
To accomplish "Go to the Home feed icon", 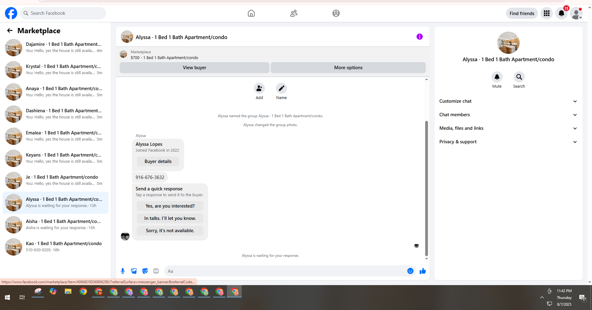I will (251, 13).
